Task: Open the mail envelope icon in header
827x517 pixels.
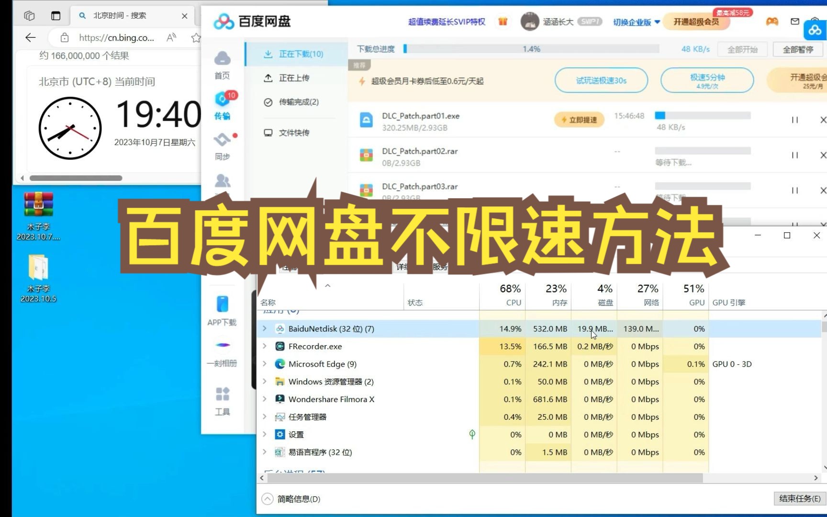Action: pyautogui.click(x=795, y=22)
